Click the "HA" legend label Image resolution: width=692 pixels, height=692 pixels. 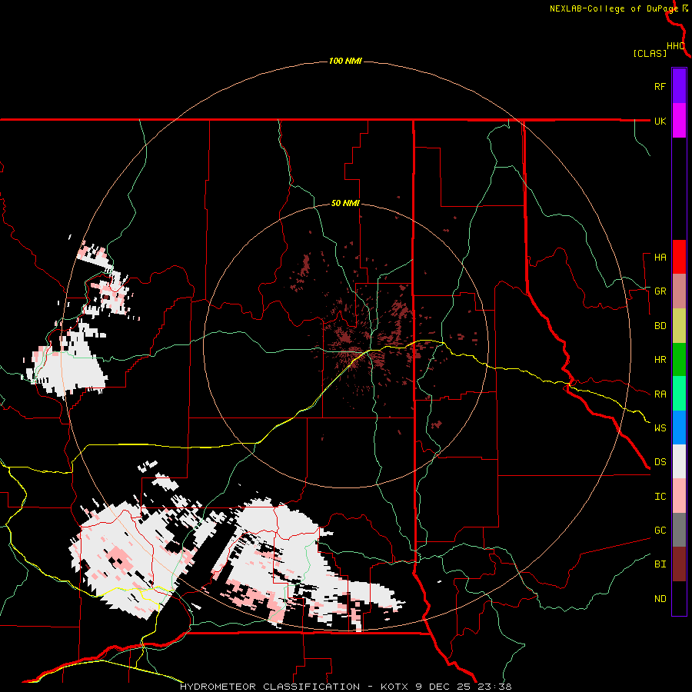point(660,257)
